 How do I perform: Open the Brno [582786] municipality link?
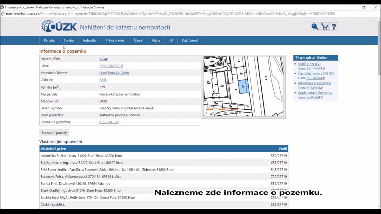click(x=110, y=66)
